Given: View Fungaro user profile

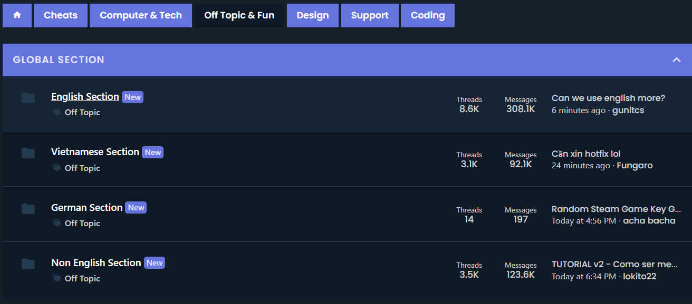Looking at the screenshot, I should (635, 166).
